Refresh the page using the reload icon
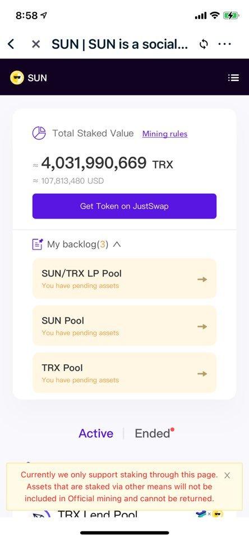Screen dimensions: 249x540 pyautogui.click(x=204, y=44)
